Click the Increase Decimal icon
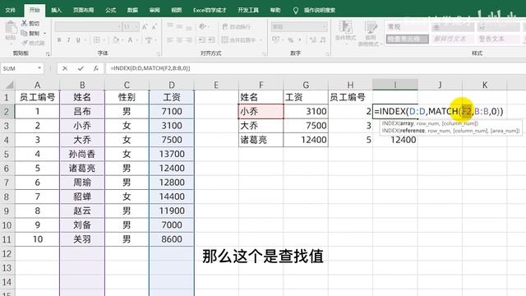This screenshot has height=296, width=526. [x=313, y=40]
